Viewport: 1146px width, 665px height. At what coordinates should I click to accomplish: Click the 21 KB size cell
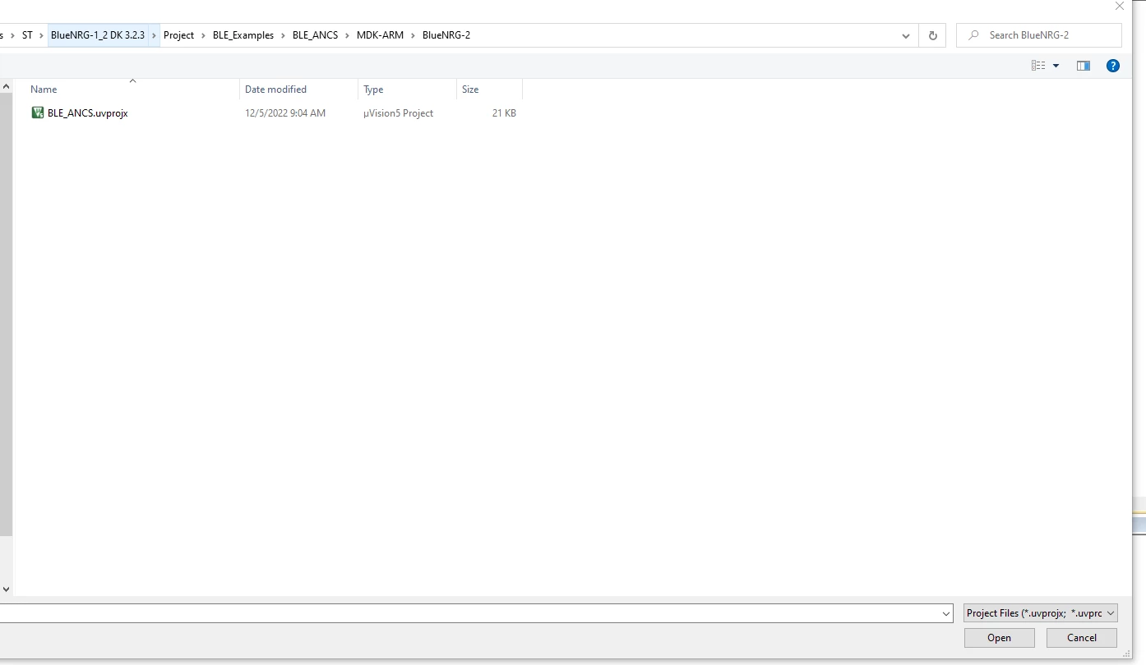(504, 113)
